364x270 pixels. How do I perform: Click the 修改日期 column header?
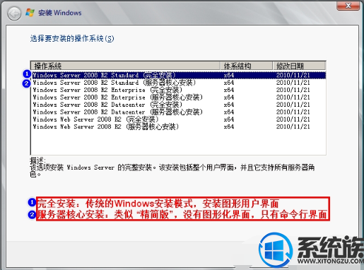(299, 66)
